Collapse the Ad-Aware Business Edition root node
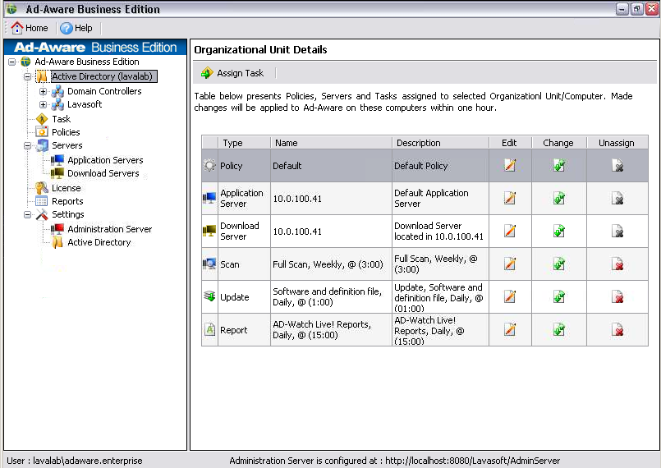The height and width of the screenshot is (468, 661). [12, 62]
